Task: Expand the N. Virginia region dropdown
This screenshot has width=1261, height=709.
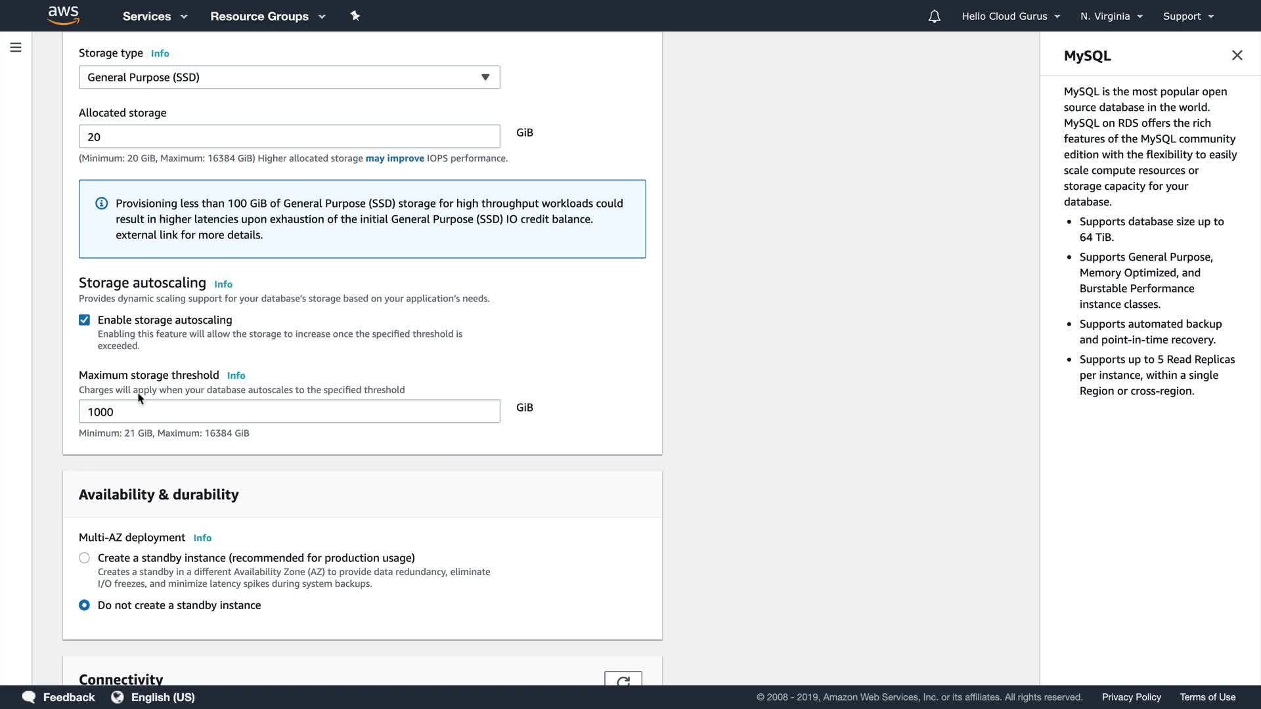Action: pos(1111,16)
